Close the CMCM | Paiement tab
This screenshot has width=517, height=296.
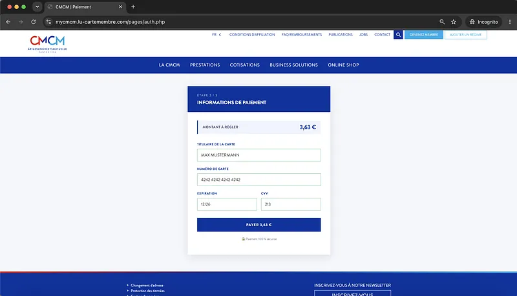click(120, 6)
